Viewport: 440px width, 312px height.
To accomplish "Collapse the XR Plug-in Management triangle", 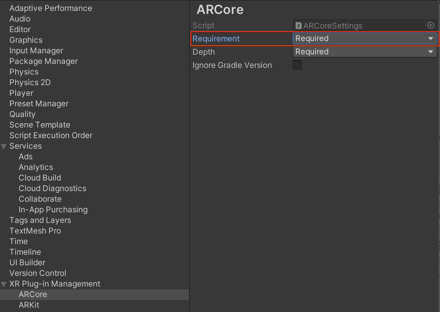I will pyautogui.click(x=4, y=284).
